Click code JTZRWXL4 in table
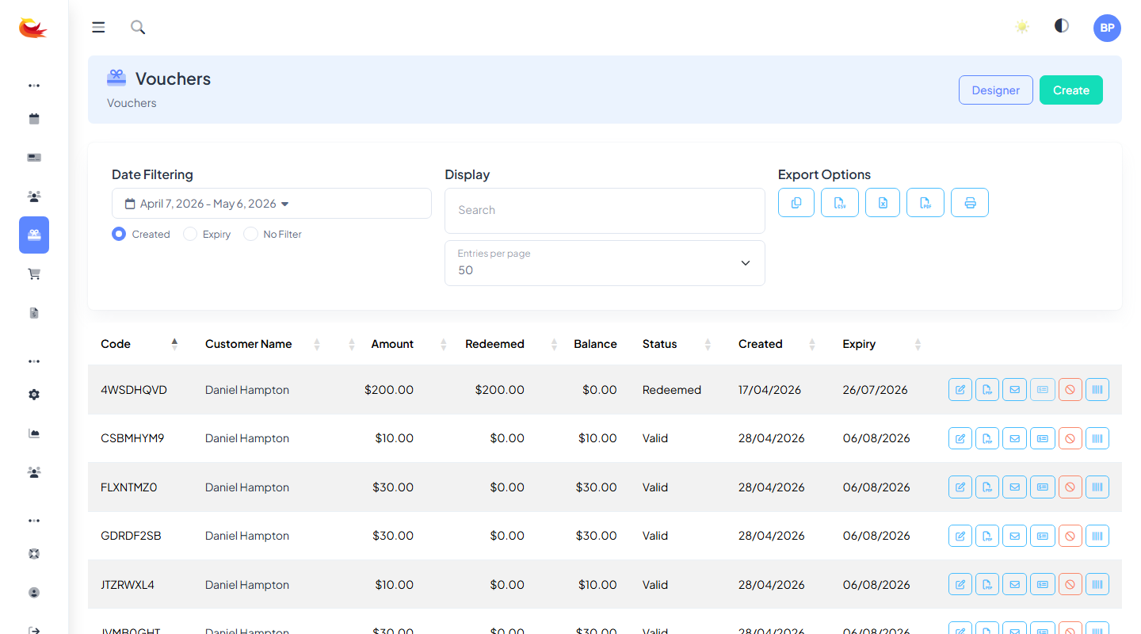The height and width of the screenshot is (634, 1141). pyautogui.click(x=128, y=585)
